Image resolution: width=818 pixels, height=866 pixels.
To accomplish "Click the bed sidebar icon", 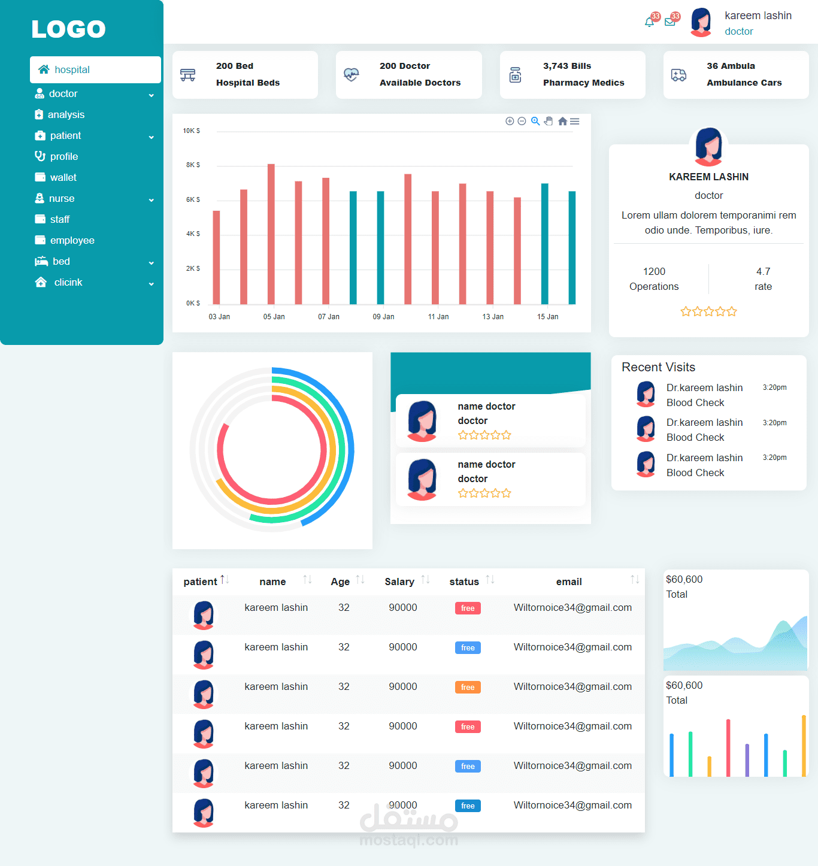I will click(41, 261).
